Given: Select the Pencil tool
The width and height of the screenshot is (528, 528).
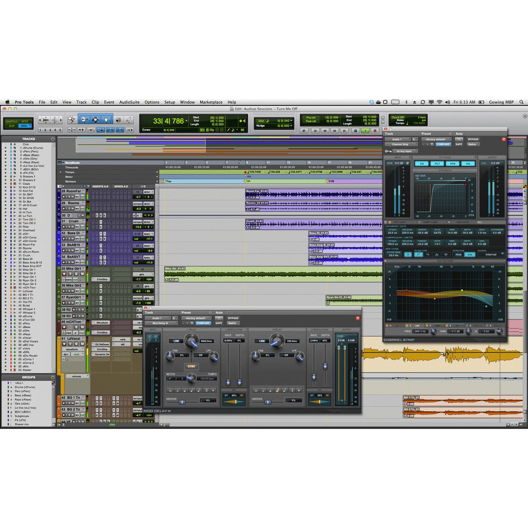Looking at the screenshot, I should point(128,120).
